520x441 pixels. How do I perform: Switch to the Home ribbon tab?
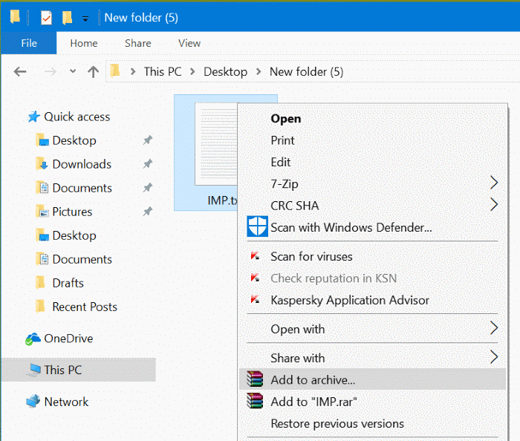(84, 43)
